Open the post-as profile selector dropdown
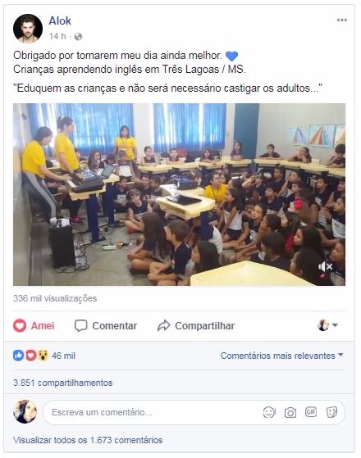This screenshot has height=458, width=361. (327, 325)
